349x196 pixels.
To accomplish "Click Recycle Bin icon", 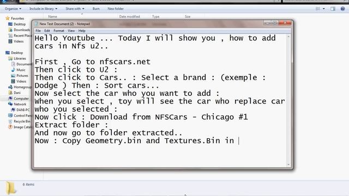I will pos(10,121).
